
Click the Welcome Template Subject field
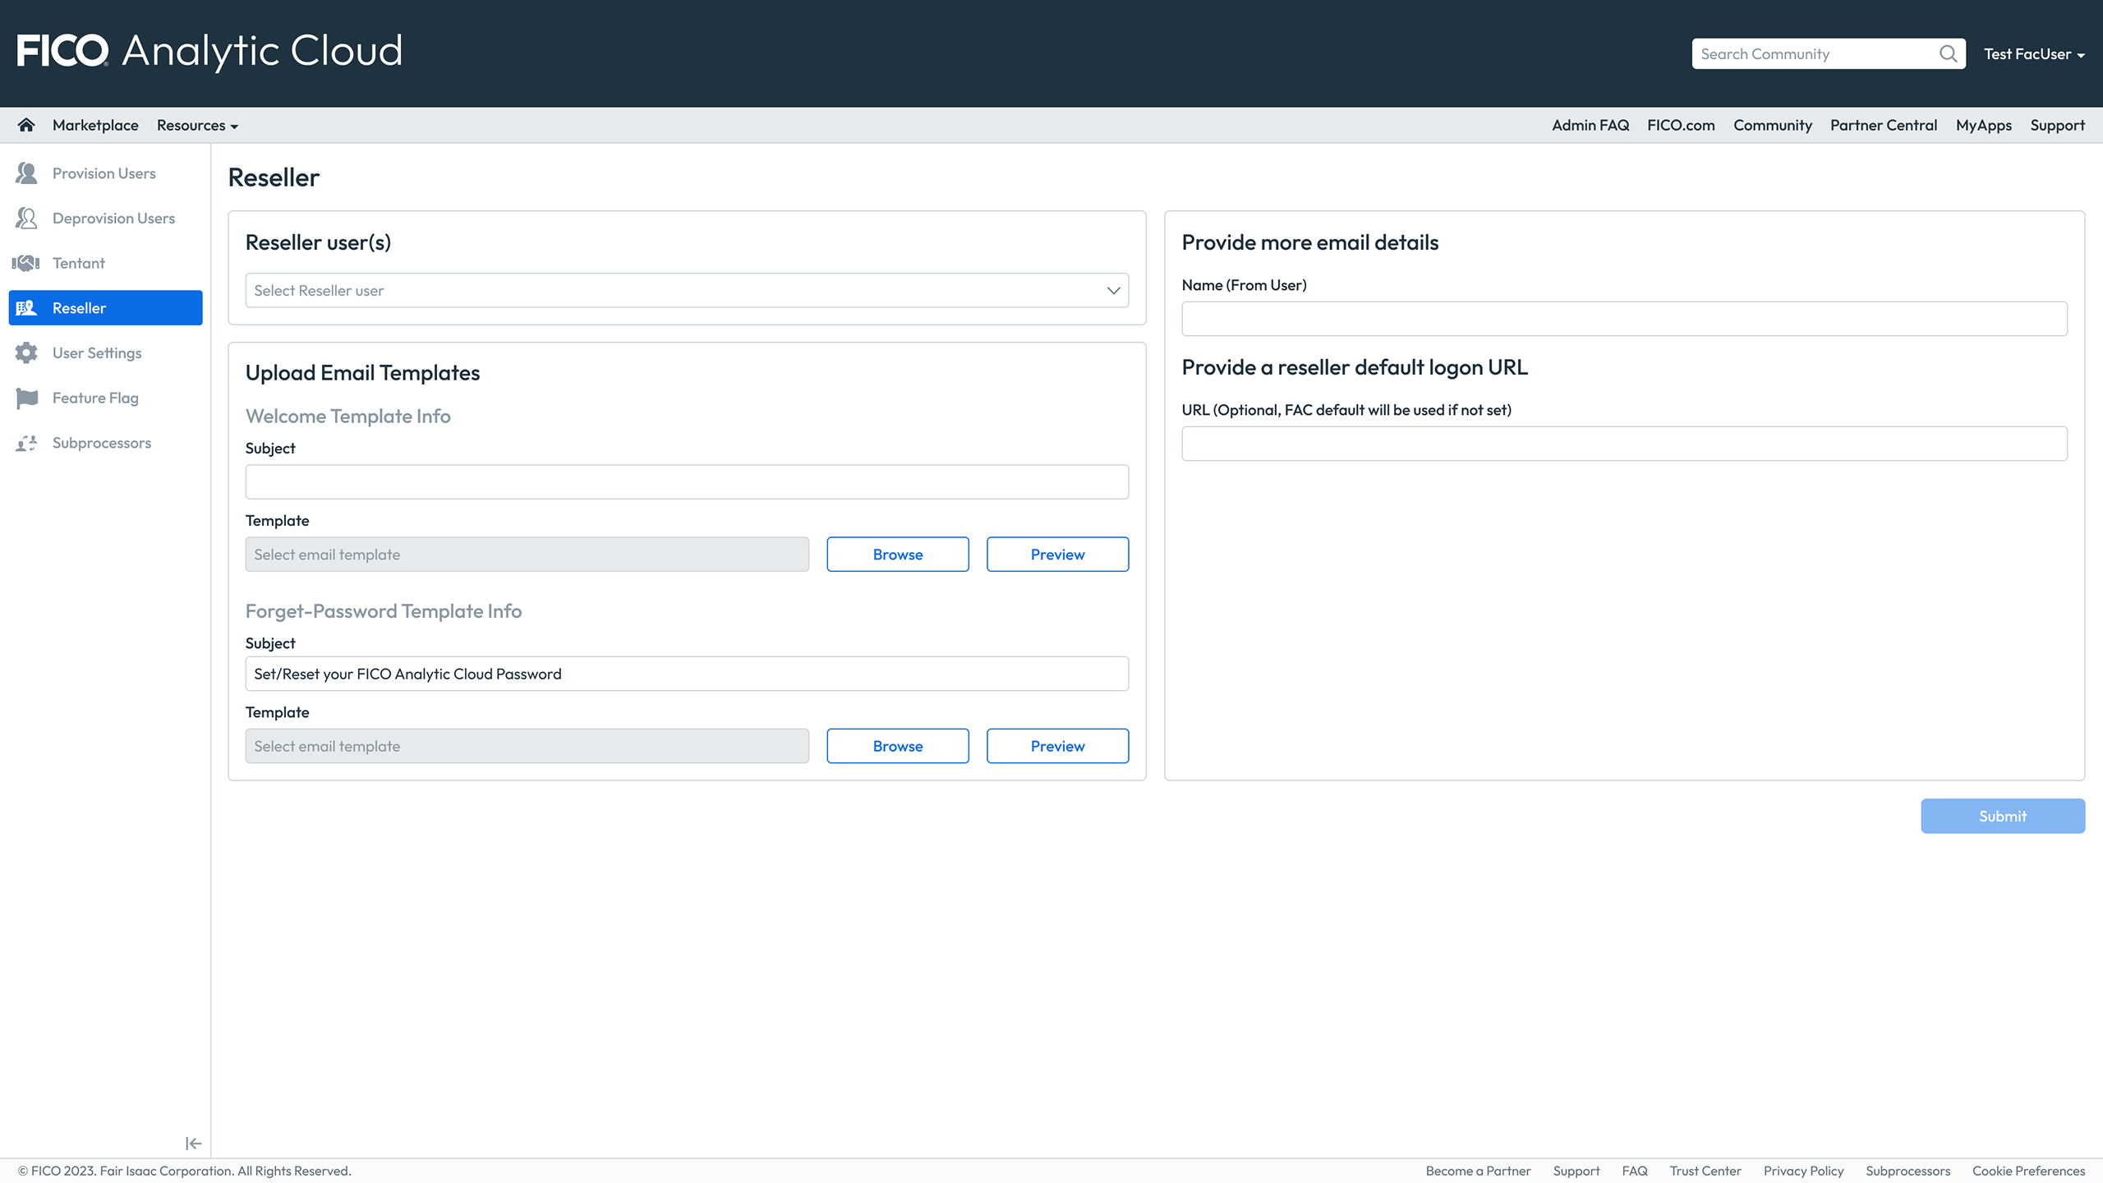tap(687, 482)
